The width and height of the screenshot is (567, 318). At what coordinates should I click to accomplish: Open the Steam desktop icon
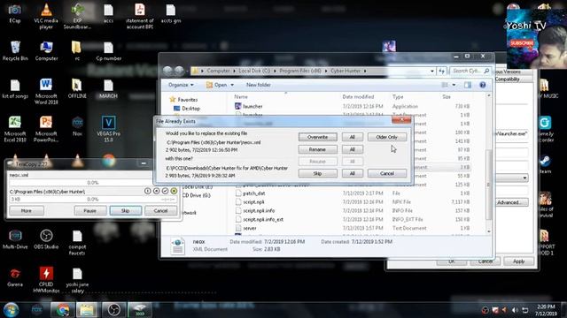(x=546, y=164)
